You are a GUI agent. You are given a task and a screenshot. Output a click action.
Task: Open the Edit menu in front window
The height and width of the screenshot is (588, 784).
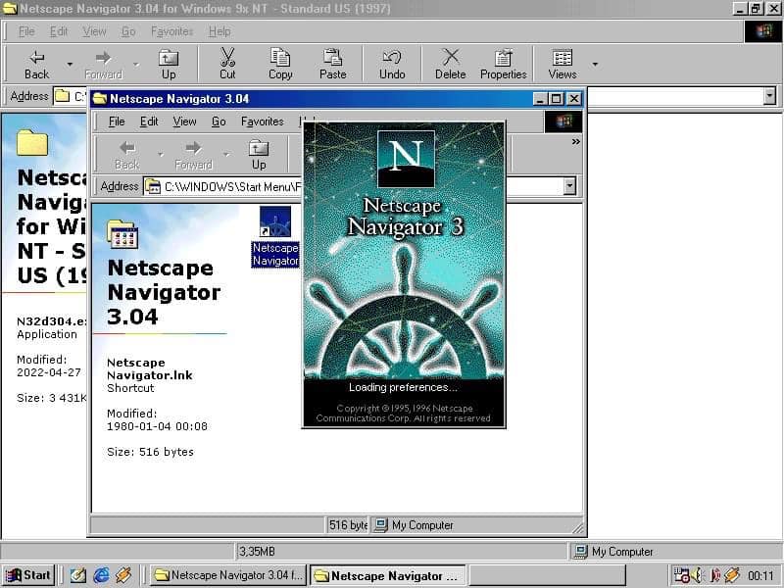(149, 122)
